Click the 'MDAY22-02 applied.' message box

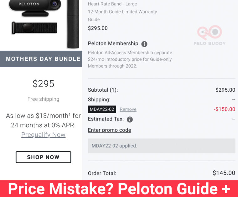point(161,146)
